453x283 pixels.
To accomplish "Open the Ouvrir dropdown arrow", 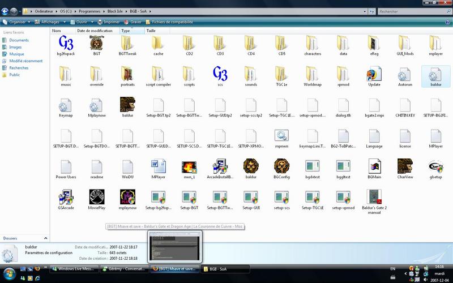I will click(92, 22).
